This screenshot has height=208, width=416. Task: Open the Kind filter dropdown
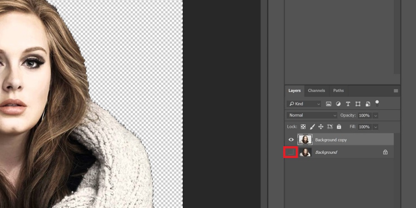(304, 104)
